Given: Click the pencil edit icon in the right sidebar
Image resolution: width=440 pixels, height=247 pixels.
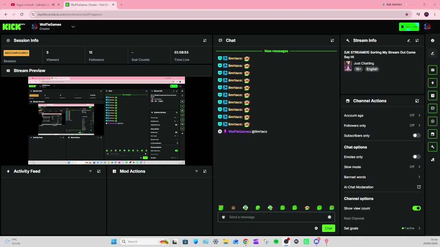Looking at the screenshot, I should (432, 53).
